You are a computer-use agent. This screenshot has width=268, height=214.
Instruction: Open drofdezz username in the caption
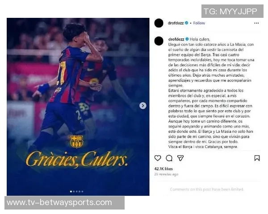coord(176,39)
